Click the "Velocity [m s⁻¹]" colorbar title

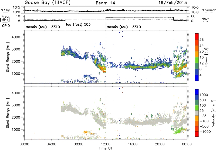(213, 113)
